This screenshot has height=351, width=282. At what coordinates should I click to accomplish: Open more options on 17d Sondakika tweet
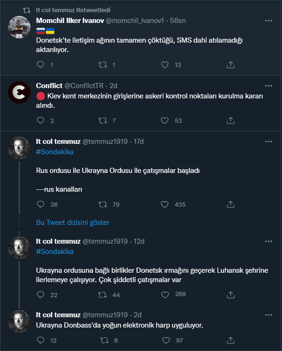268,142
